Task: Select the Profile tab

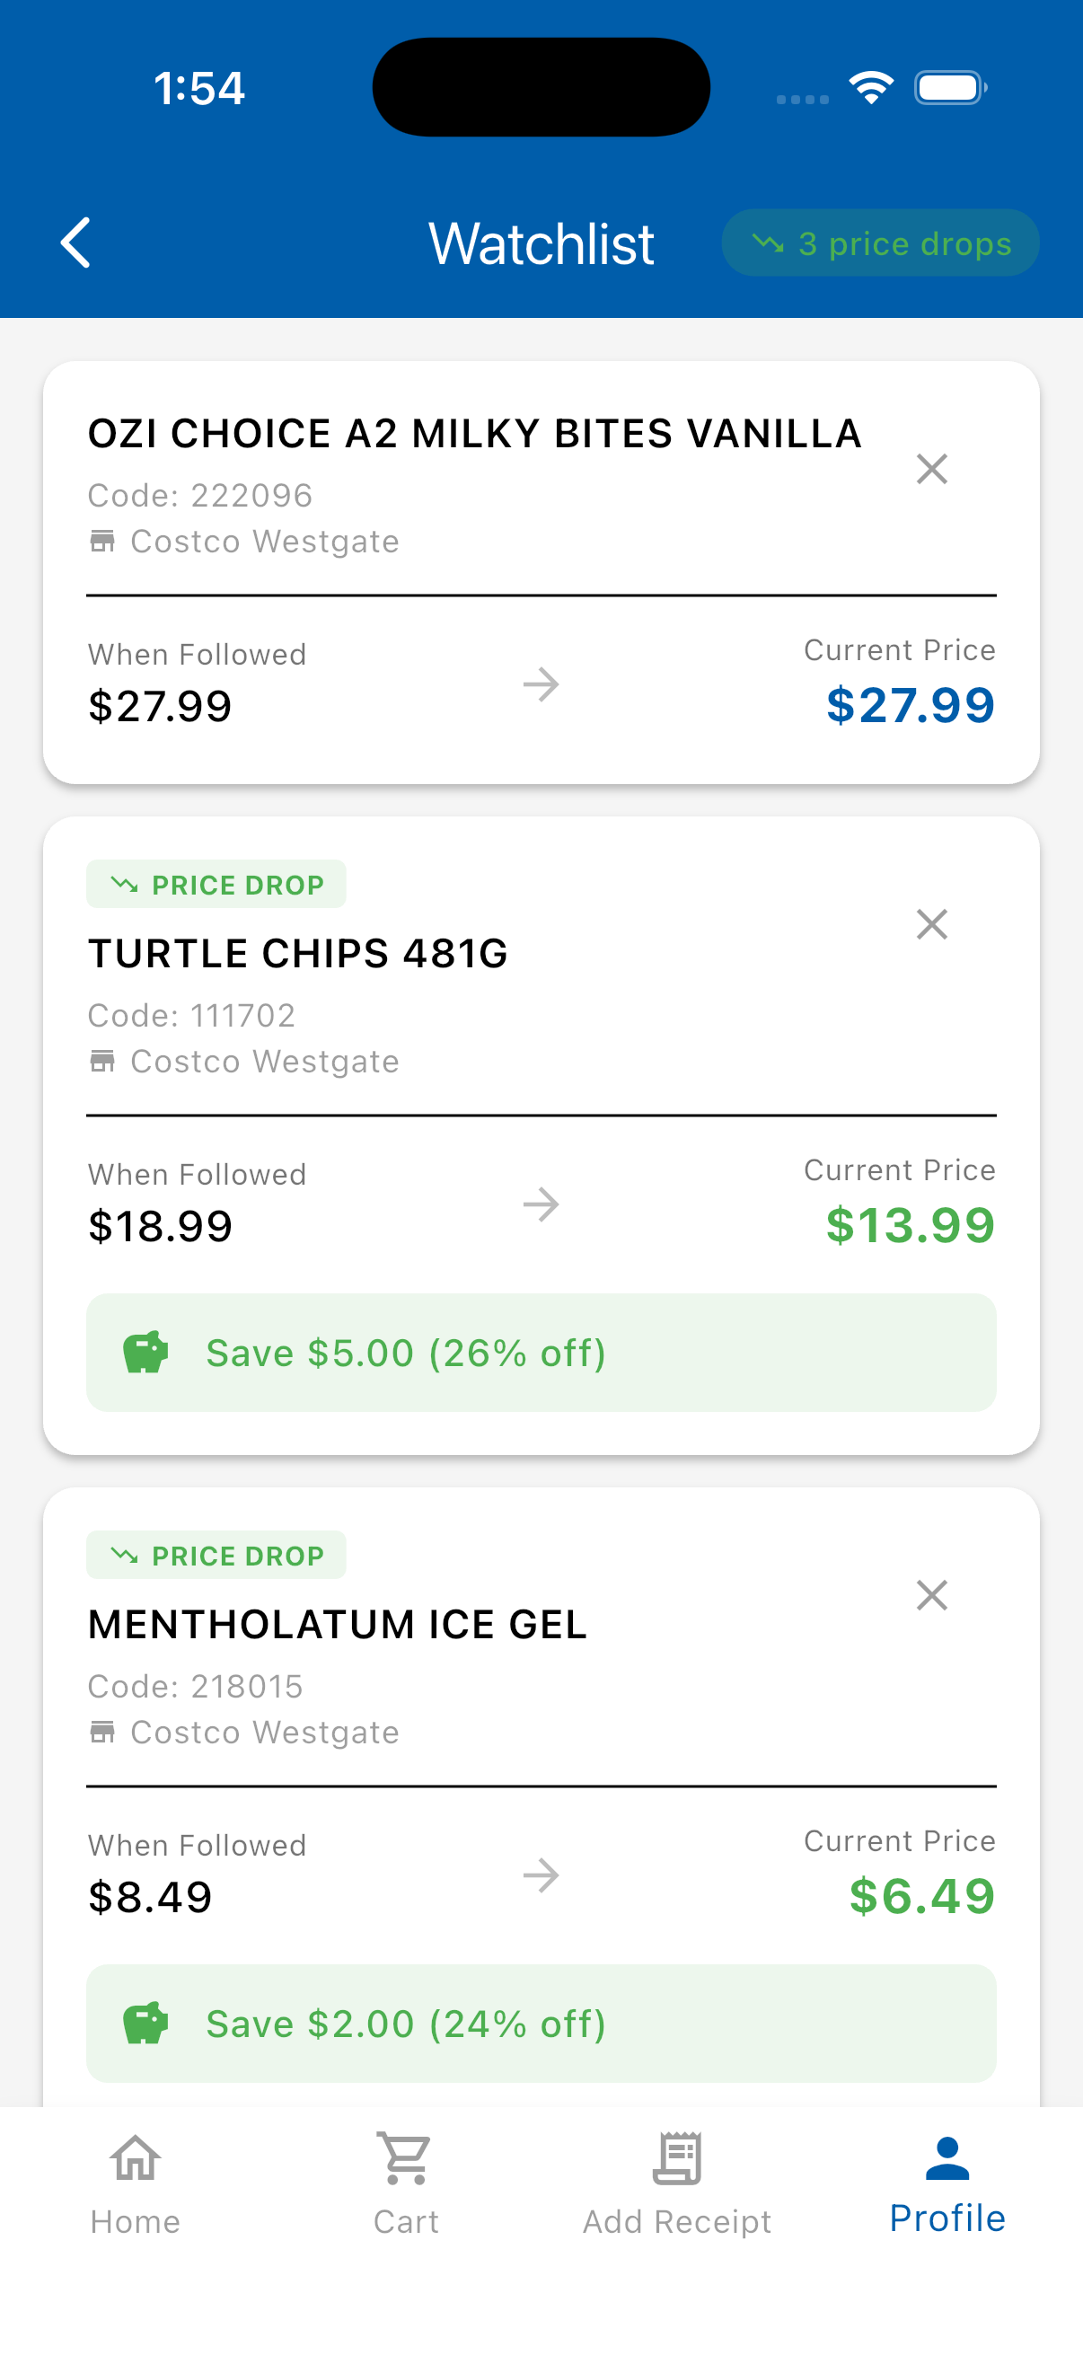Action: pyautogui.click(x=947, y=2183)
